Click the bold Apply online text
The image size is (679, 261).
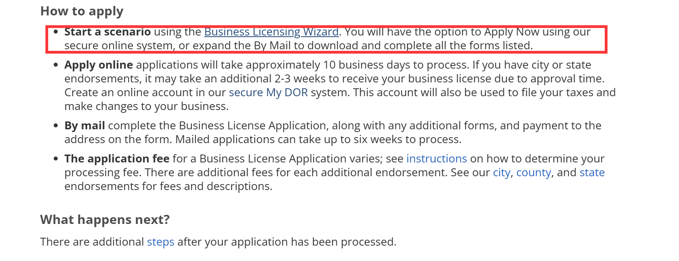click(98, 65)
